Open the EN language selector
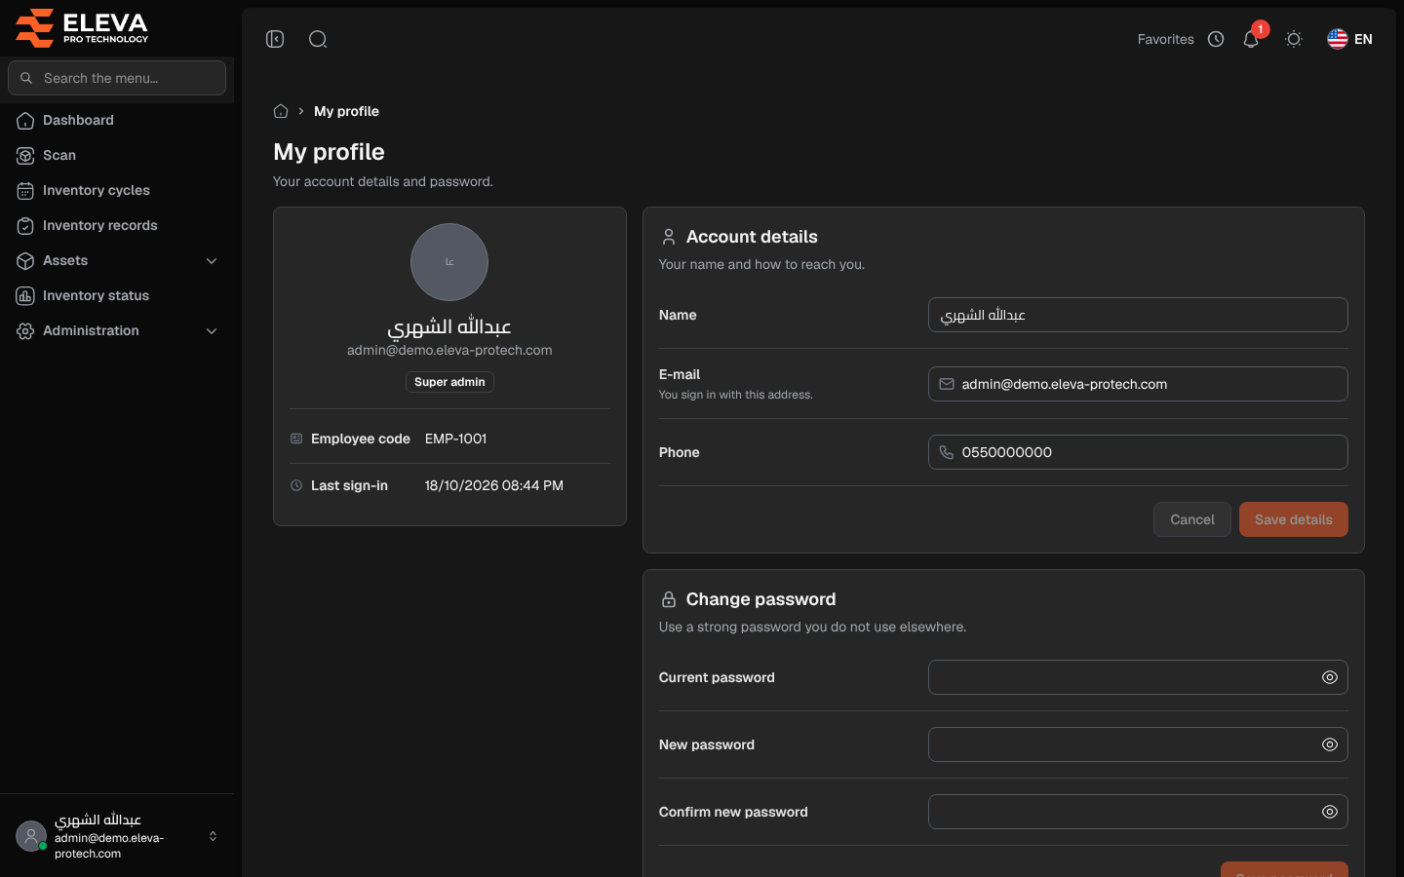The width and height of the screenshot is (1404, 877). [x=1350, y=39]
